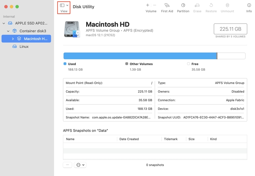Image resolution: width=255 pixels, height=176 pixels.
Task: Collapse the Container disk3 row
Action: 8,31
